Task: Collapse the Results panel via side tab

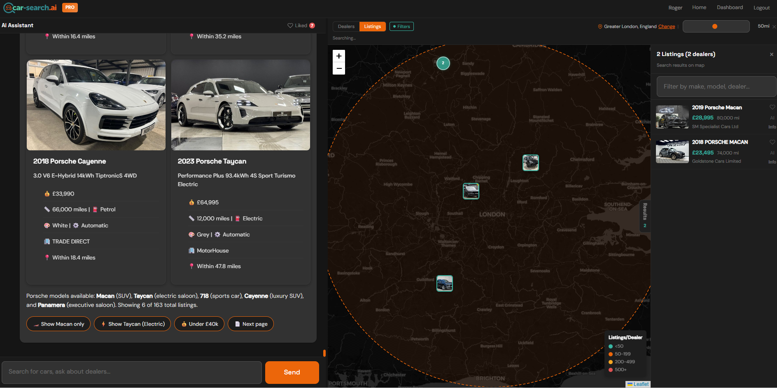Action: point(645,215)
